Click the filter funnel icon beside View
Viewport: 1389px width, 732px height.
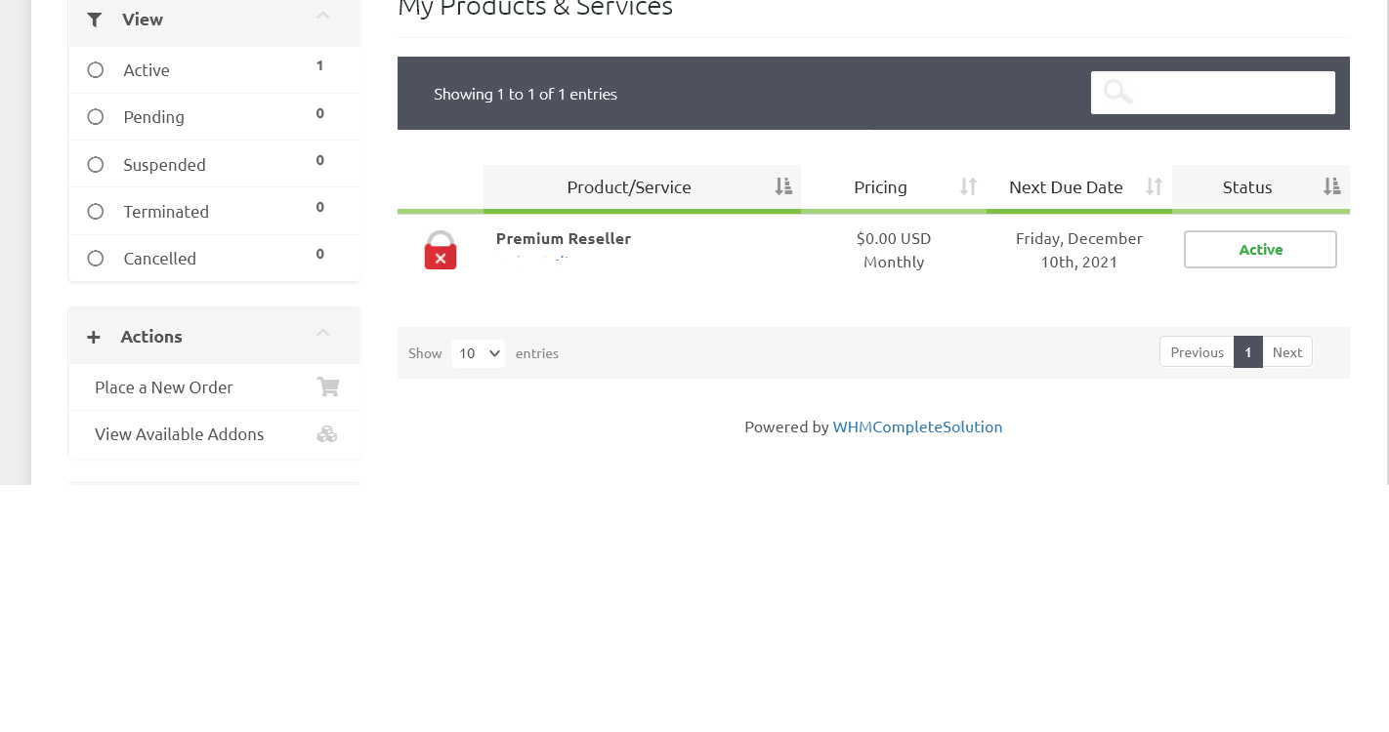click(95, 20)
